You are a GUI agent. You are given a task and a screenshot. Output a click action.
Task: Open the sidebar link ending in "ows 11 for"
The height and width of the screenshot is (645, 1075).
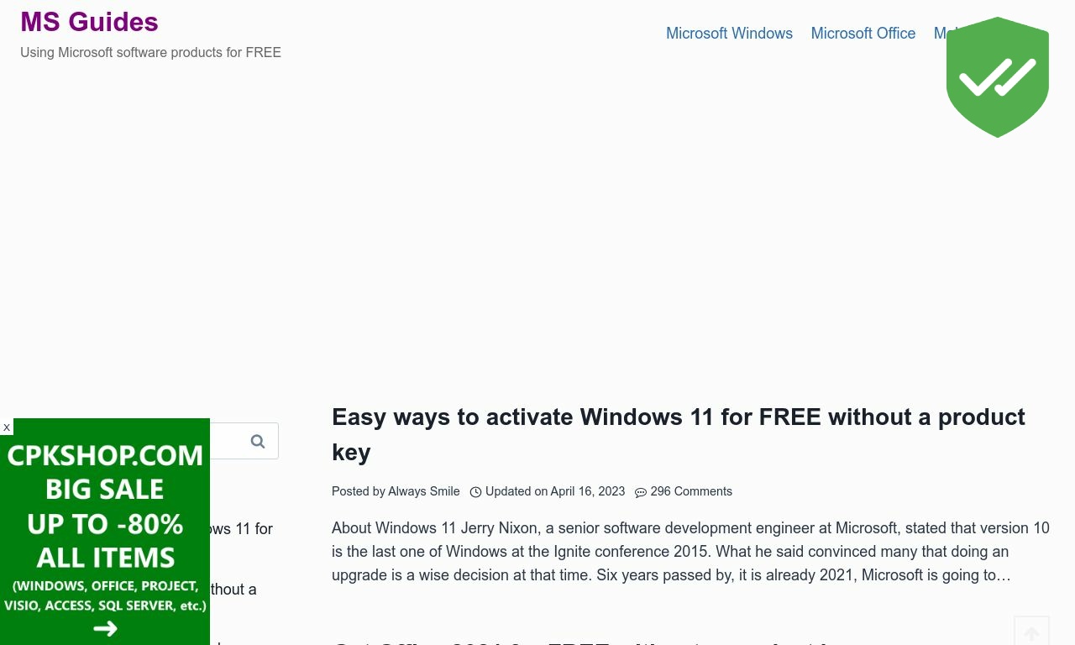(242, 529)
